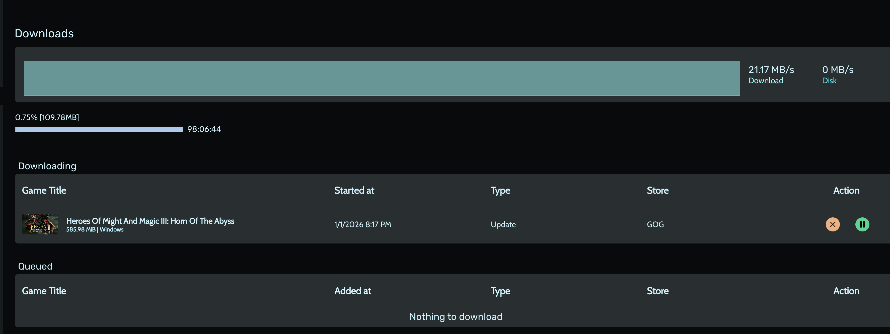Viewport: 890px width, 334px height.
Task: Click the Added at column header
Action: point(352,291)
